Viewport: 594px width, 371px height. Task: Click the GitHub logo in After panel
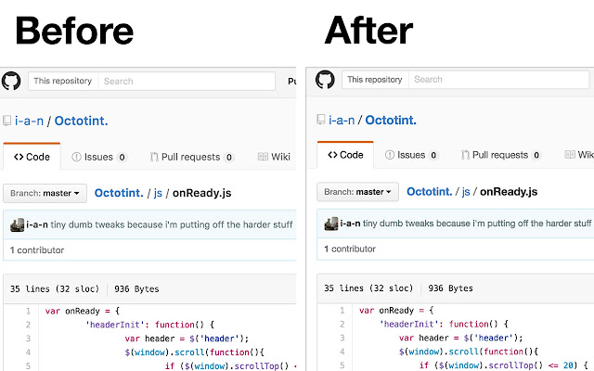point(326,80)
